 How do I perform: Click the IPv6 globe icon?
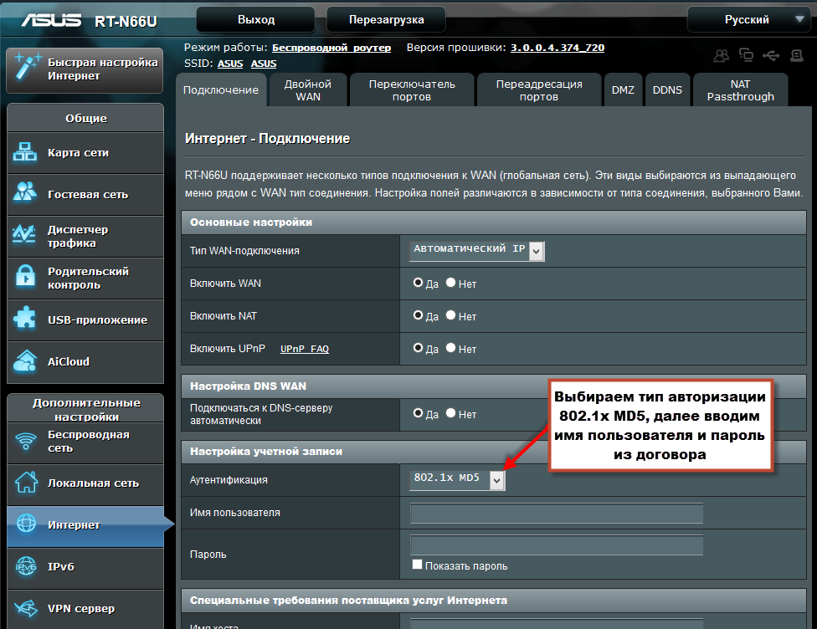26,566
